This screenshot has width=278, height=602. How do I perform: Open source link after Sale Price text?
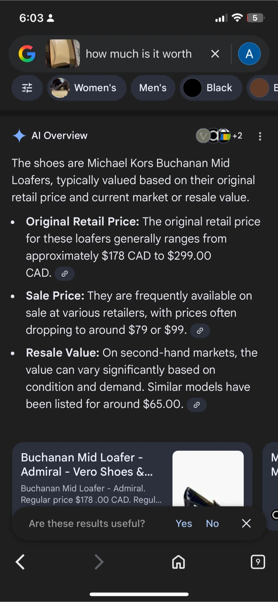(x=200, y=331)
